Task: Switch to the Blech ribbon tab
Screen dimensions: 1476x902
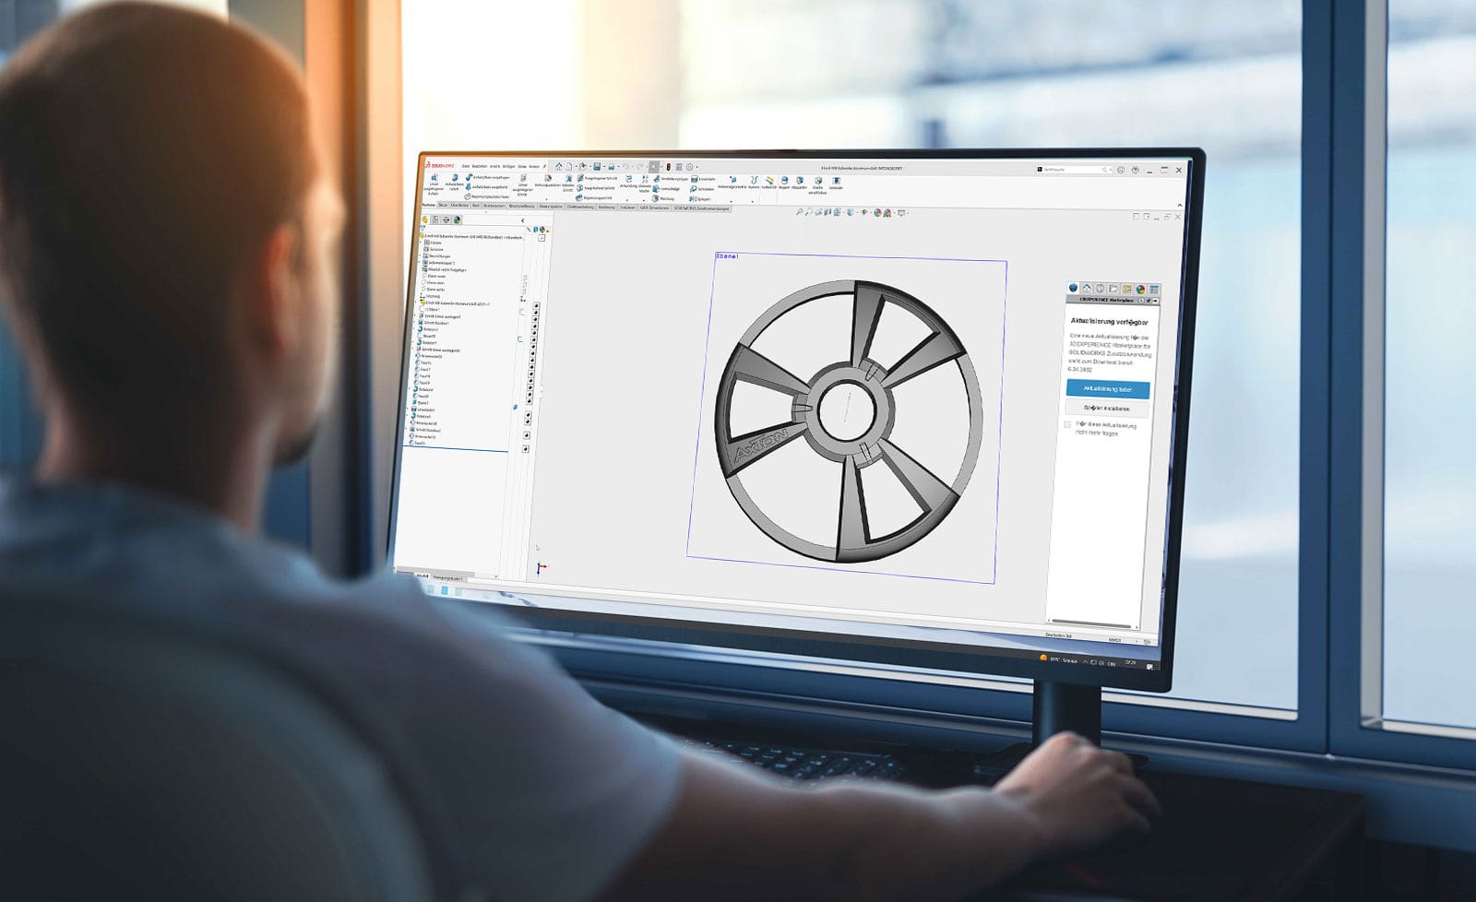Action: click(x=476, y=206)
